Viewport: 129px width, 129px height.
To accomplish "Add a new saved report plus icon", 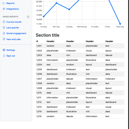I will (x=28, y=17).
